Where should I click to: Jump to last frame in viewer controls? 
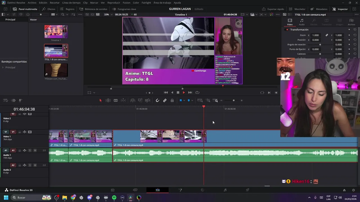(x=190, y=93)
